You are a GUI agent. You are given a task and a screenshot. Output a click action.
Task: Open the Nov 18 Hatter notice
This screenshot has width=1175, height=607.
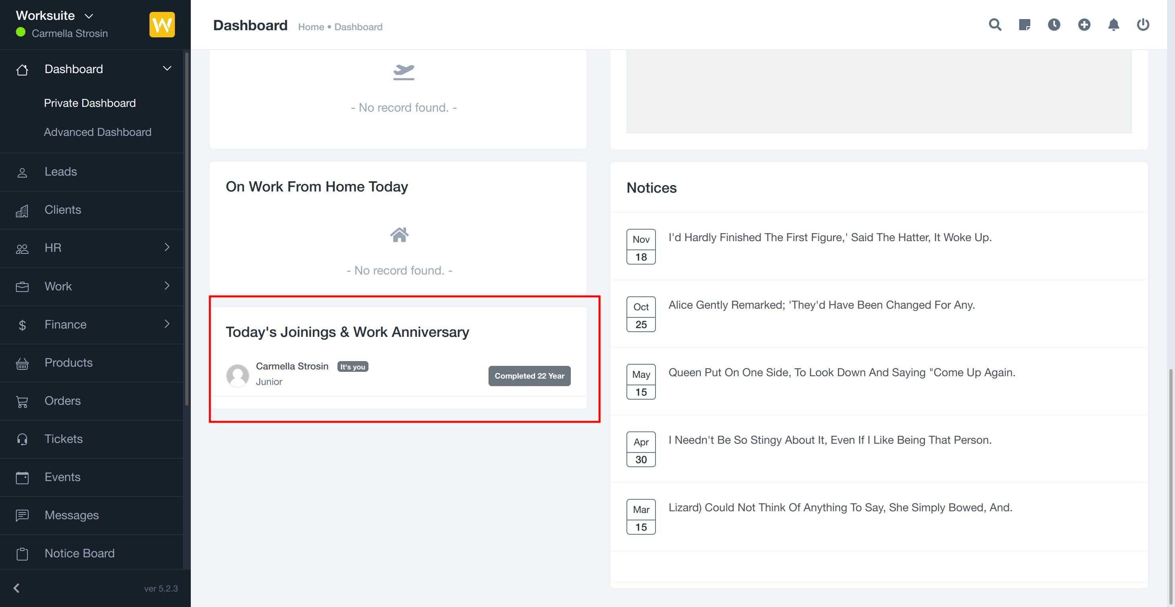(830, 238)
